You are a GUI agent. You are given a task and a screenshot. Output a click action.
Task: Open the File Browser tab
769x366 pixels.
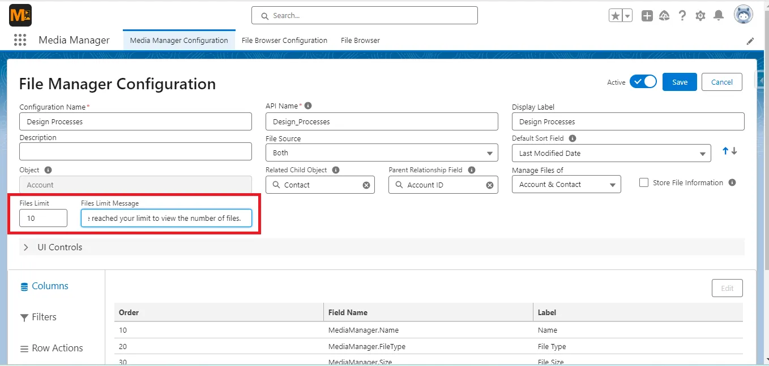point(360,40)
